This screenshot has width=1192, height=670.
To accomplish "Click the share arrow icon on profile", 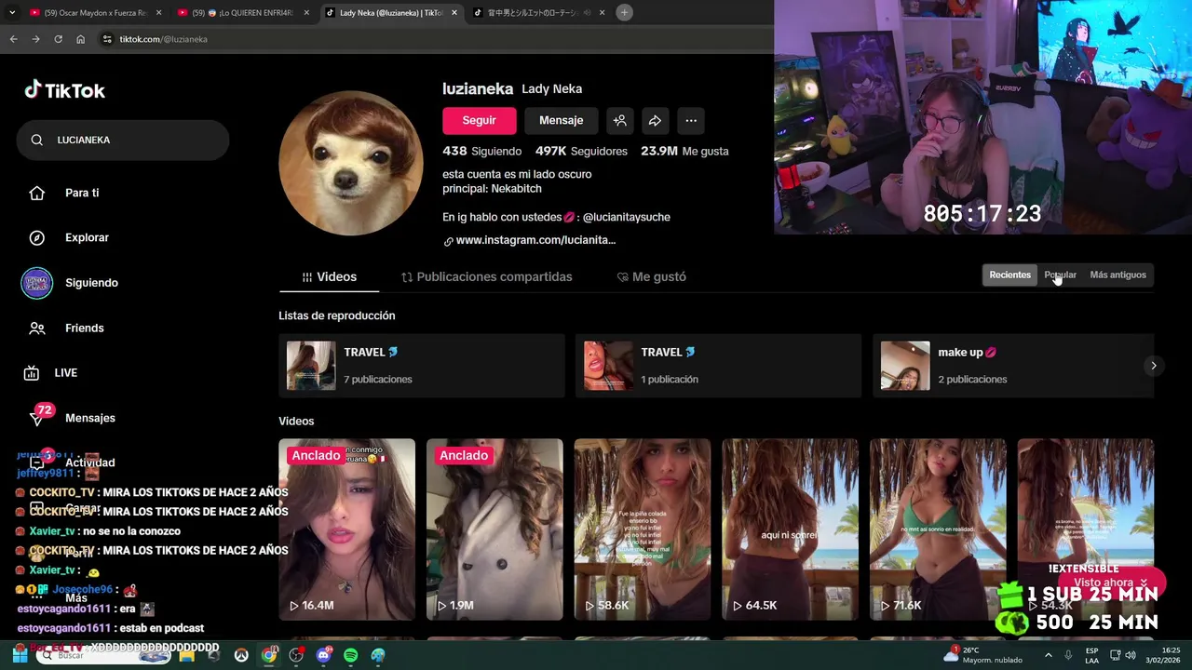I will (x=656, y=120).
